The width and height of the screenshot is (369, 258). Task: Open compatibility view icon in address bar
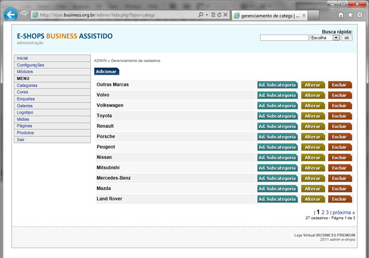(x=213, y=15)
